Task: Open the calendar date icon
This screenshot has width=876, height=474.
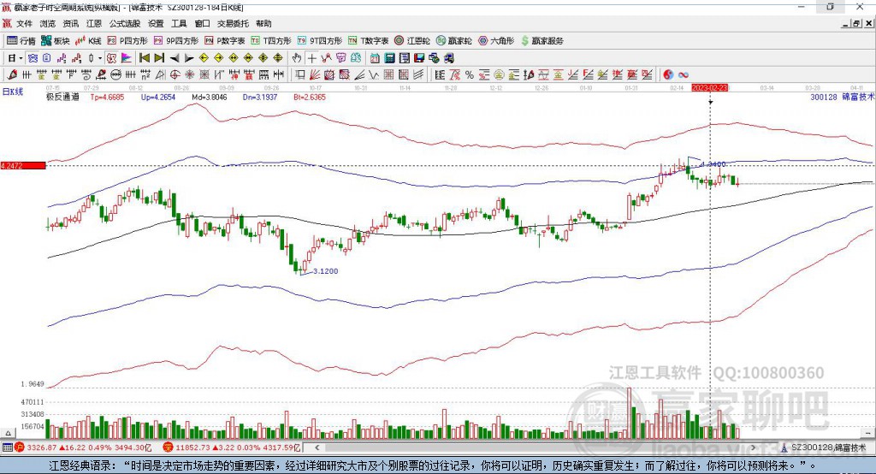Action: (375, 58)
